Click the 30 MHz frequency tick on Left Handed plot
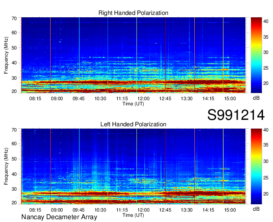The image size is (273, 222). pyautogui.click(x=14, y=189)
